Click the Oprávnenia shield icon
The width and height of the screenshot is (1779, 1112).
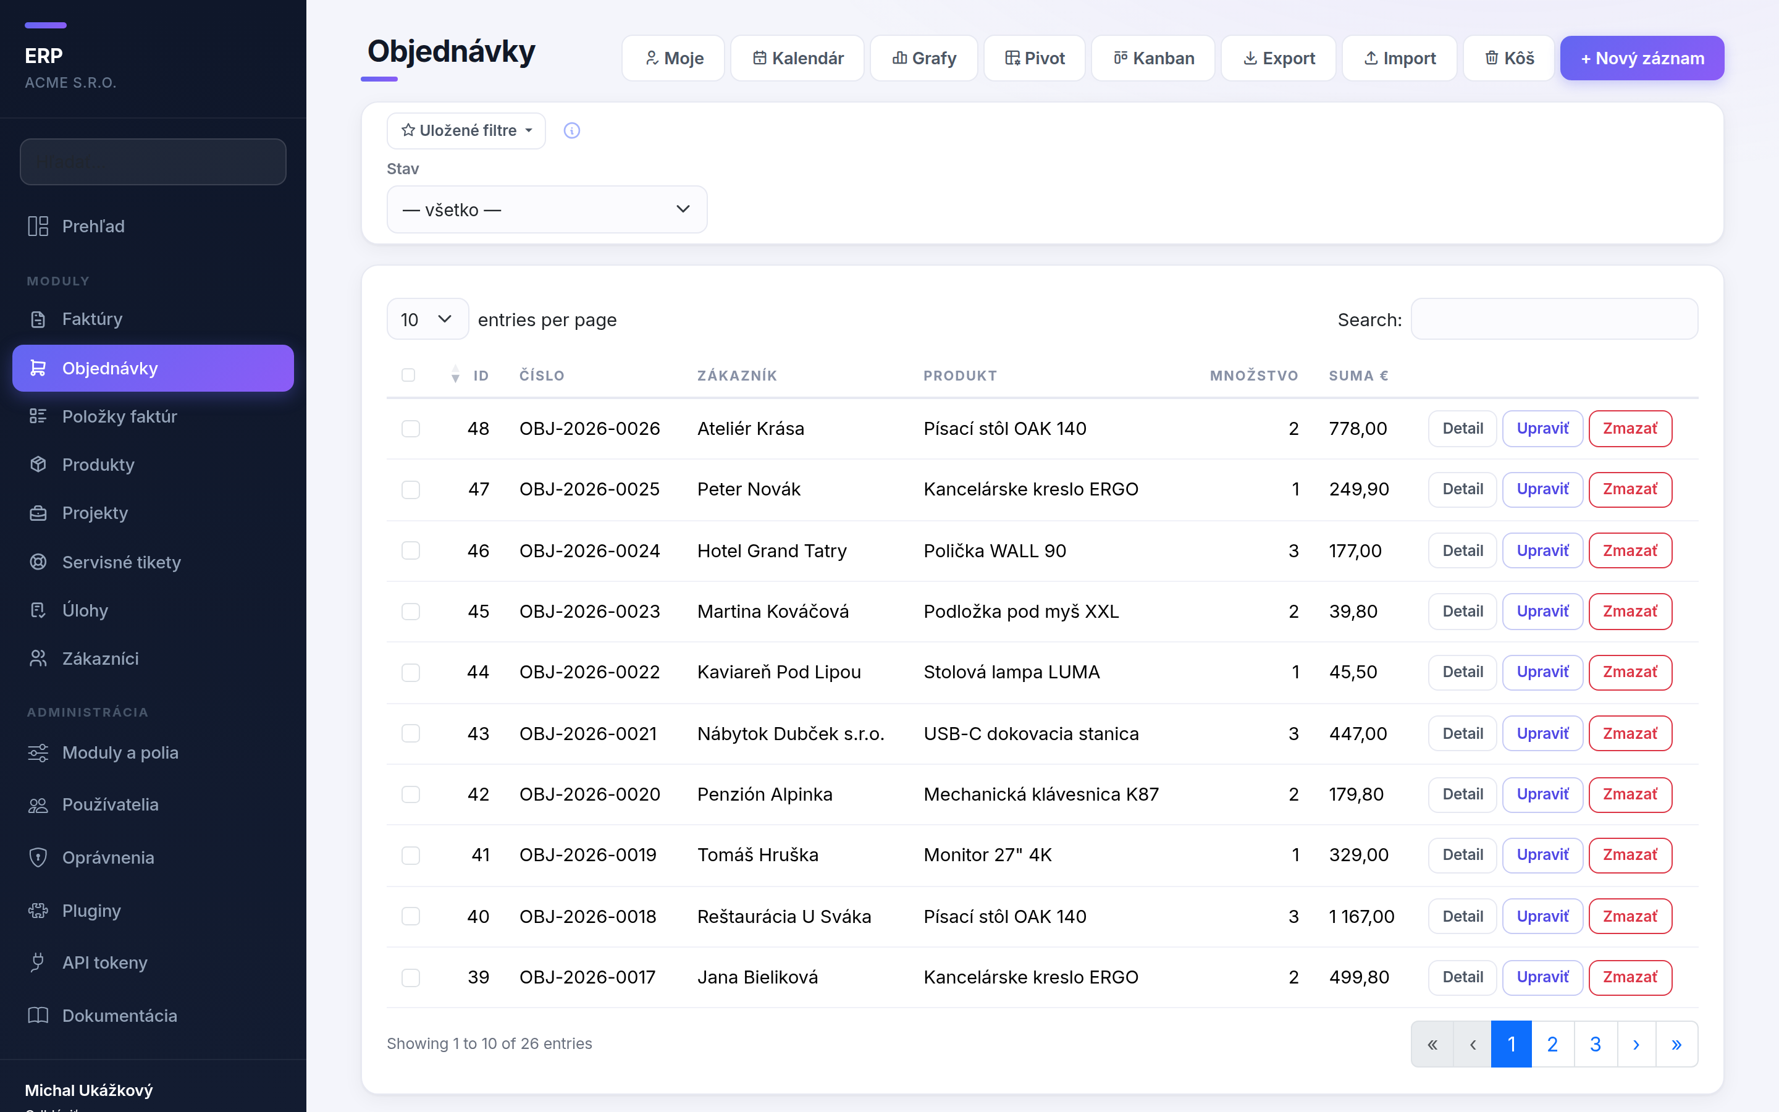click(x=38, y=857)
